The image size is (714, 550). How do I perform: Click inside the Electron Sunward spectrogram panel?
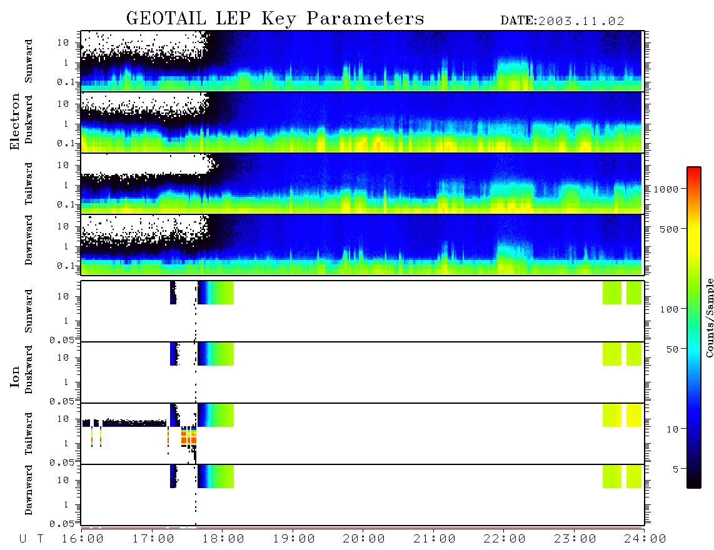(361, 61)
